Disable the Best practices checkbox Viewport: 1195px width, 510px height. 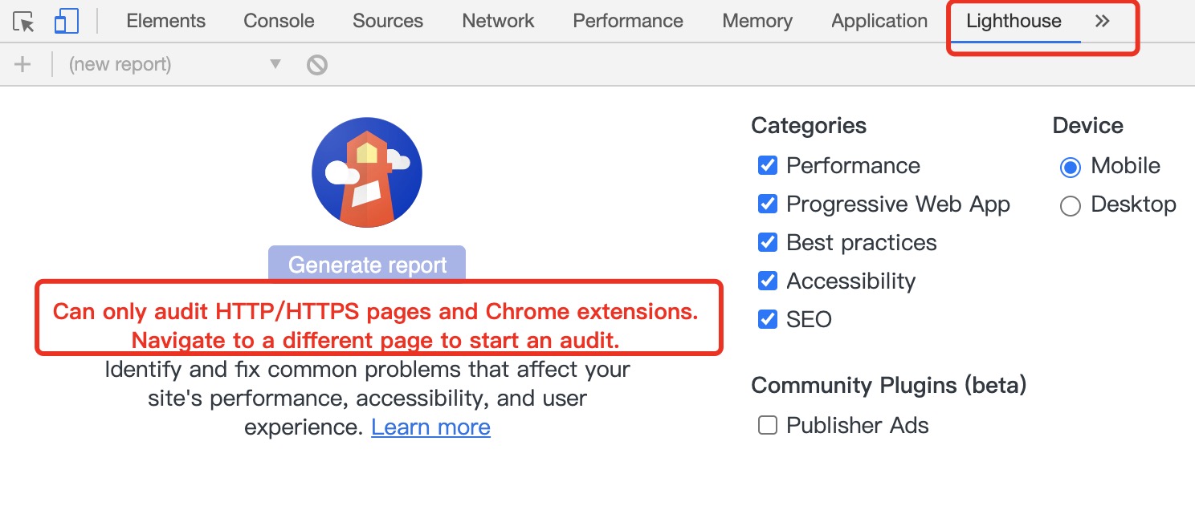(x=768, y=243)
